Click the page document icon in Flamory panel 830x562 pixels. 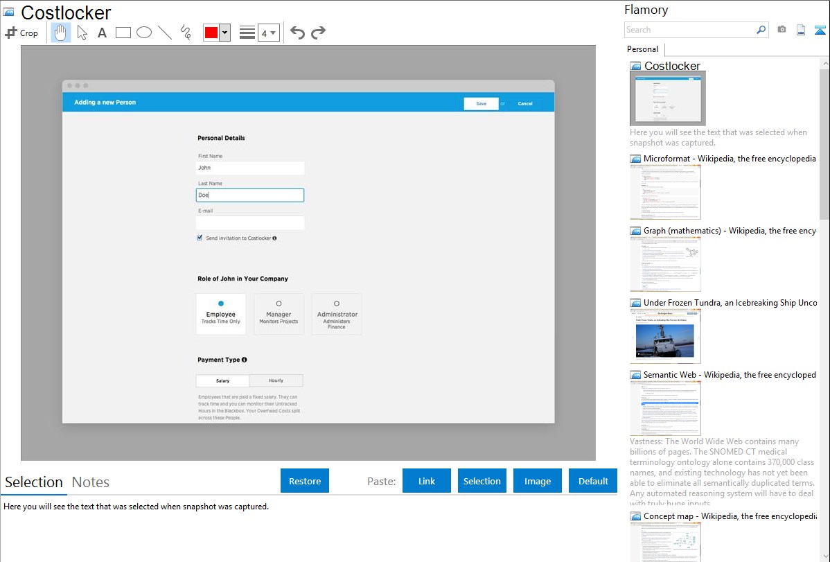[801, 30]
